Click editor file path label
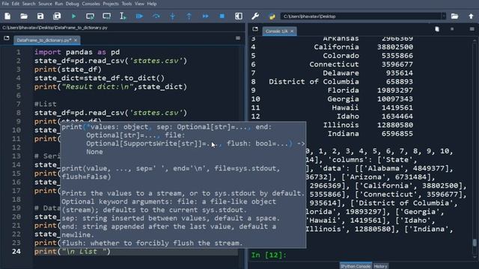 click(55, 28)
